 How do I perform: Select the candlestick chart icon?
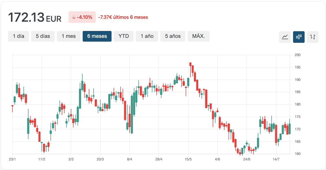click(299, 37)
